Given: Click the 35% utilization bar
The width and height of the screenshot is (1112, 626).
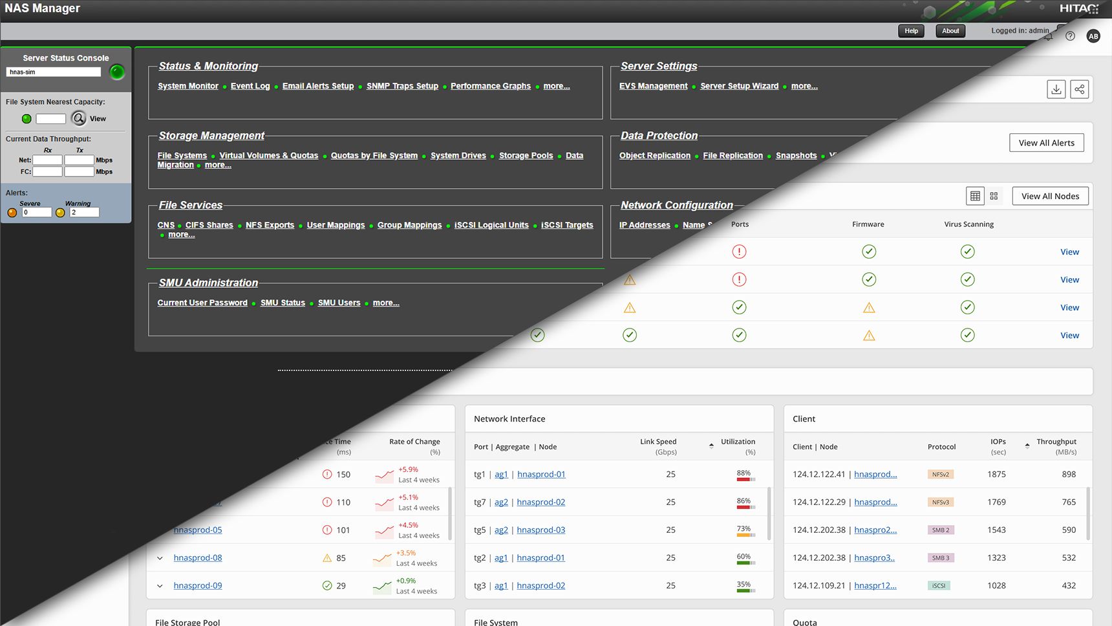Looking at the screenshot, I should click(745, 590).
